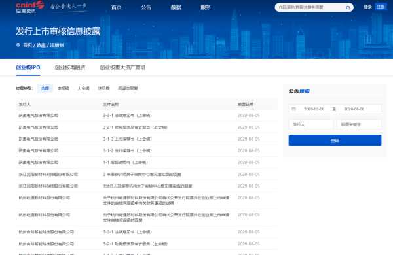Open the 3-1-3 上市保荐书（上会稿） document
The image size is (393, 255).
pos(127,139)
